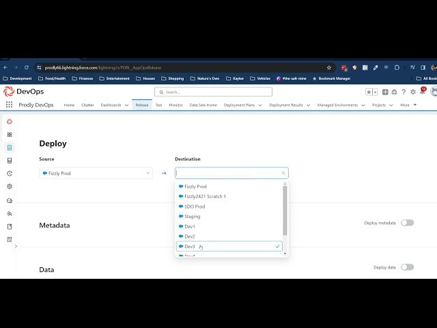Toggle the Deploy data switch
This screenshot has width=437, height=328.
coord(407,267)
